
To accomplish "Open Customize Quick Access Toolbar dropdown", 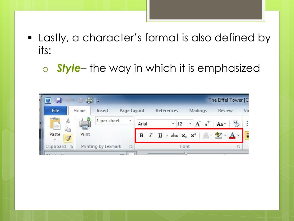I will pos(98,101).
